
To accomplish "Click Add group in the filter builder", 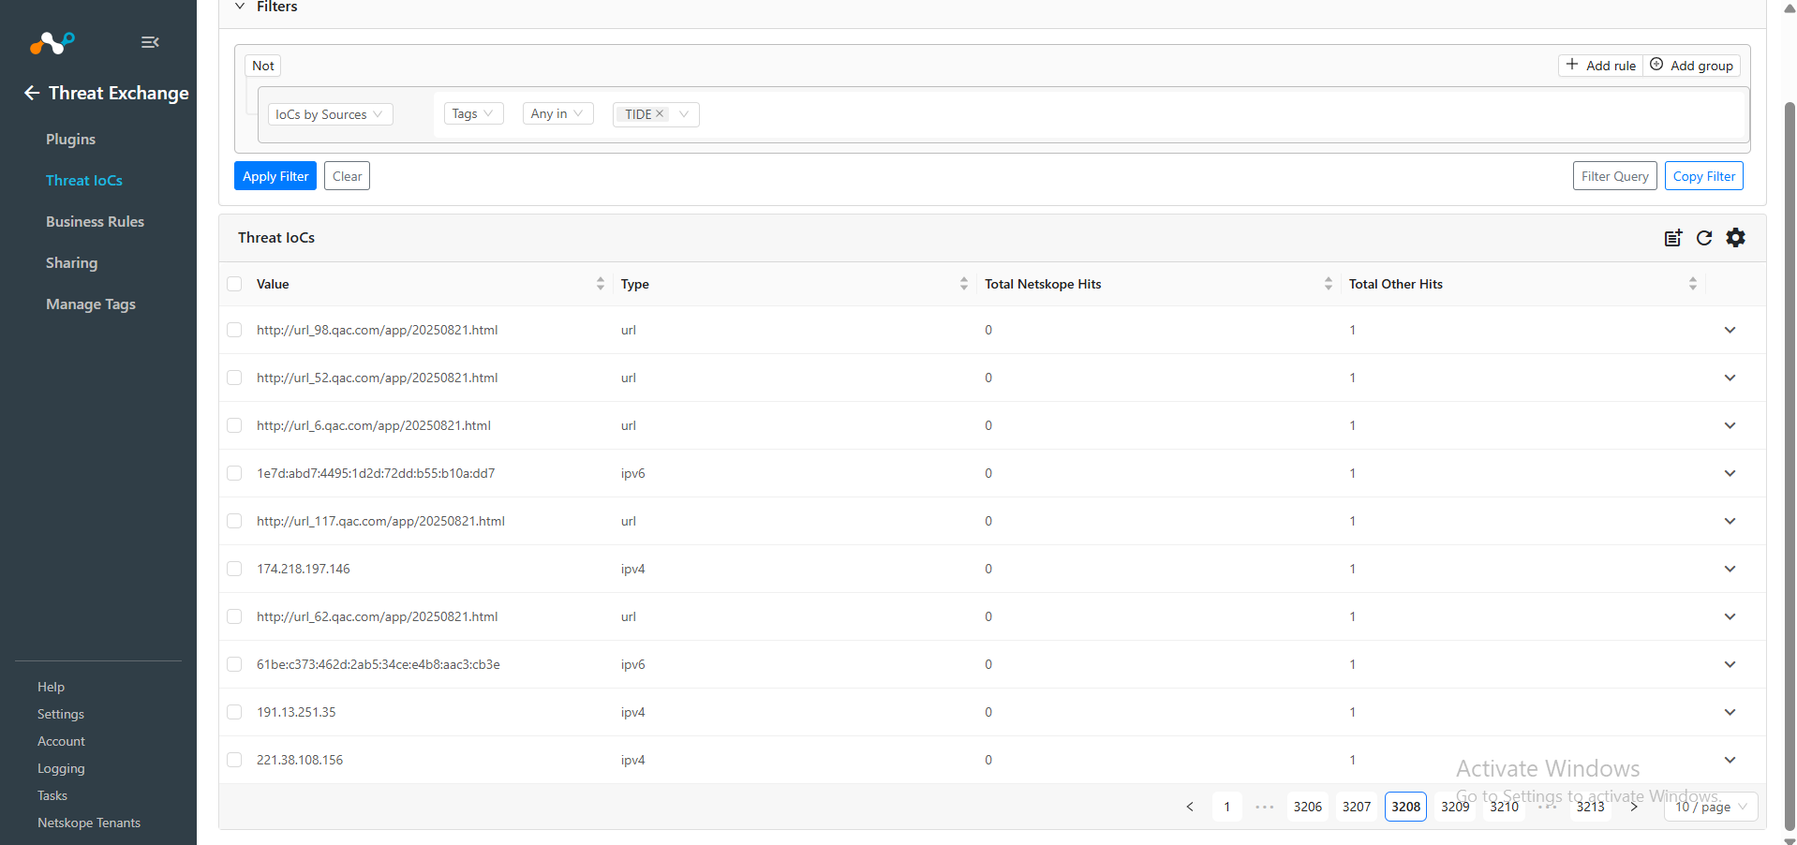I will tap(1692, 65).
